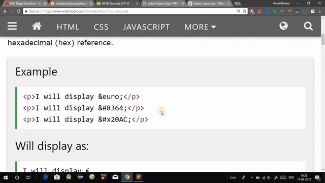Open the globe translate icon

(283, 26)
